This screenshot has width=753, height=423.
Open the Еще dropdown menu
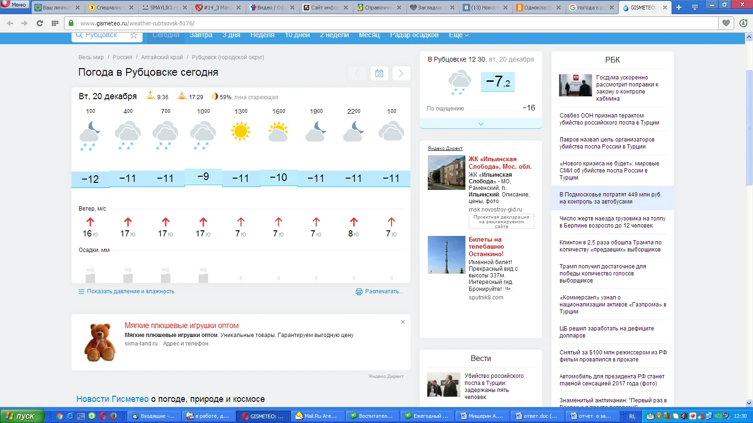[x=458, y=35]
